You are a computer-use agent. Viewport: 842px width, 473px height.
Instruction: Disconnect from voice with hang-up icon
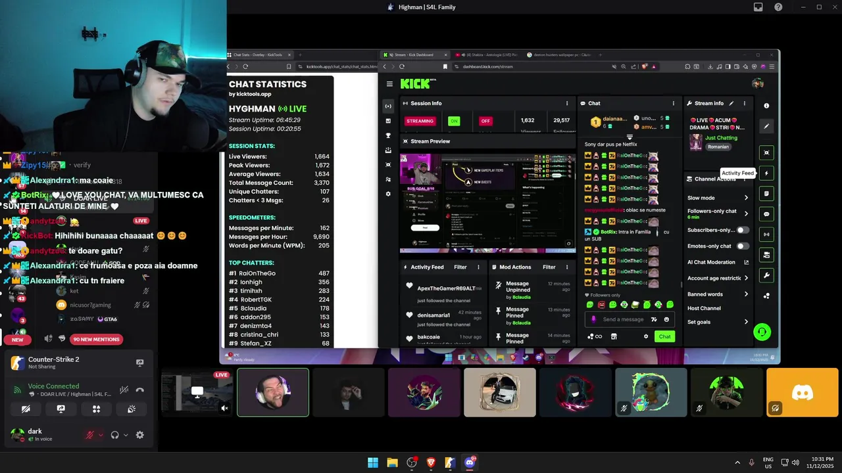tap(139, 390)
